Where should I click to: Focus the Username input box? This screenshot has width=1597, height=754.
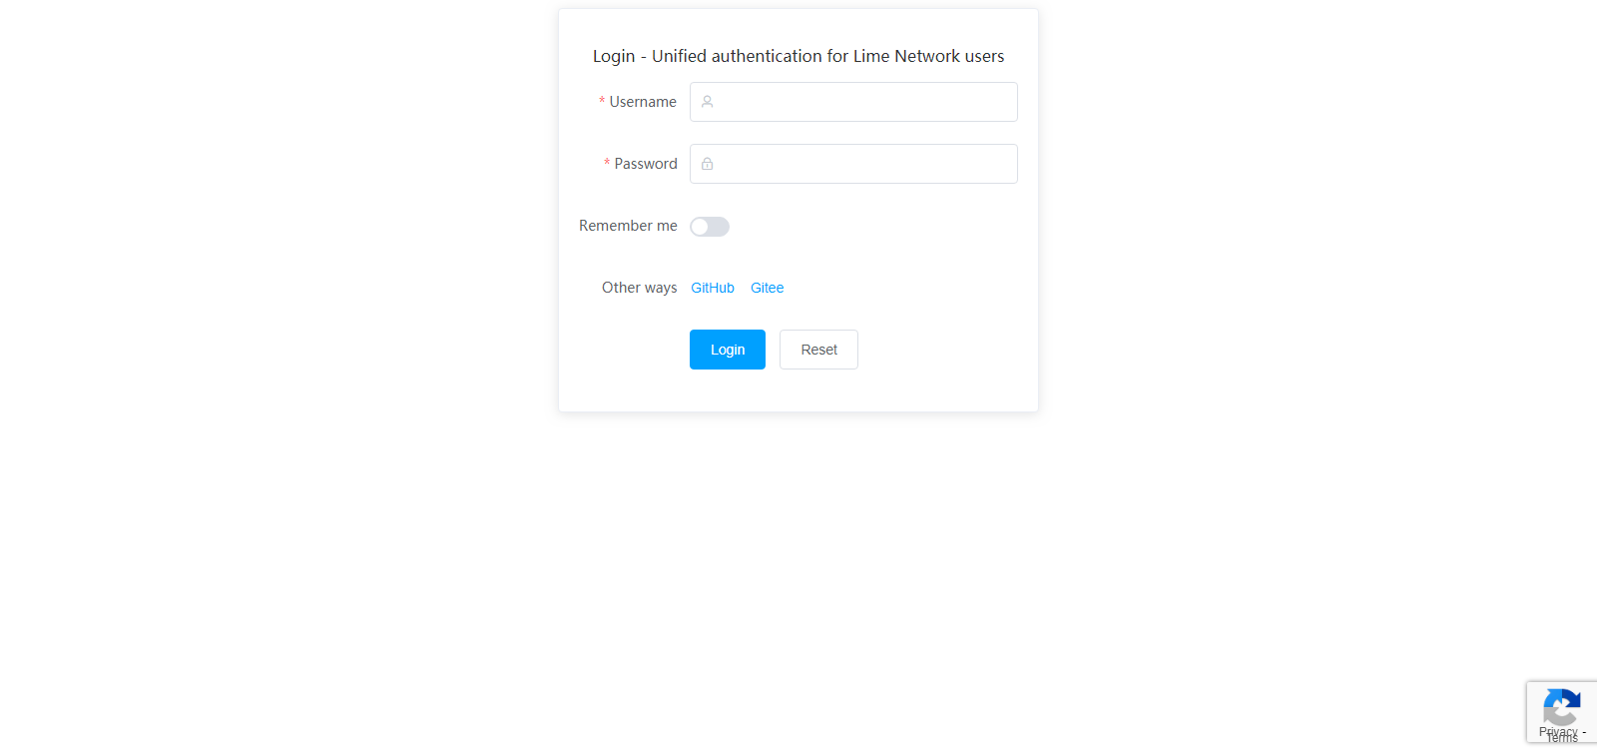853,102
